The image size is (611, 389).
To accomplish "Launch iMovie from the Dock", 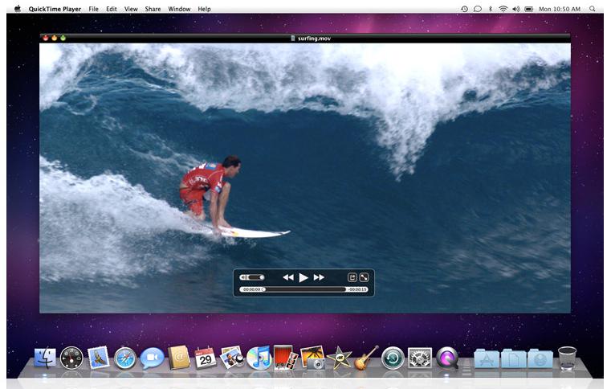I will [339, 358].
